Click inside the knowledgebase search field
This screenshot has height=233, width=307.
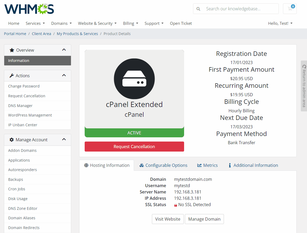pyautogui.click(x=237, y=8)
